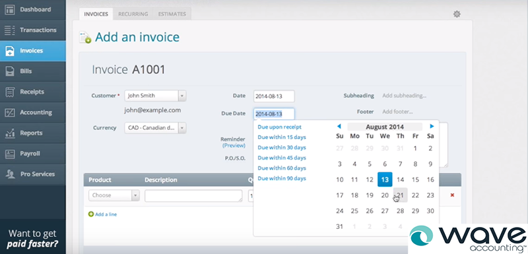Click the Add footer field
This screenshot has height=254, width=528.
click(x=398, y=111)
